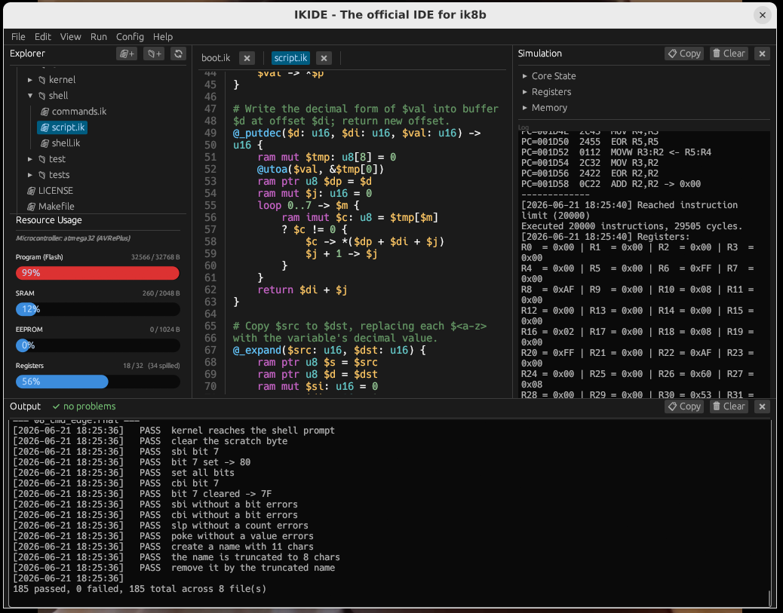The width and height of the screenshot is (783, 613).
Task: Click the kernel folder icon
Action: tap(42, 80)
